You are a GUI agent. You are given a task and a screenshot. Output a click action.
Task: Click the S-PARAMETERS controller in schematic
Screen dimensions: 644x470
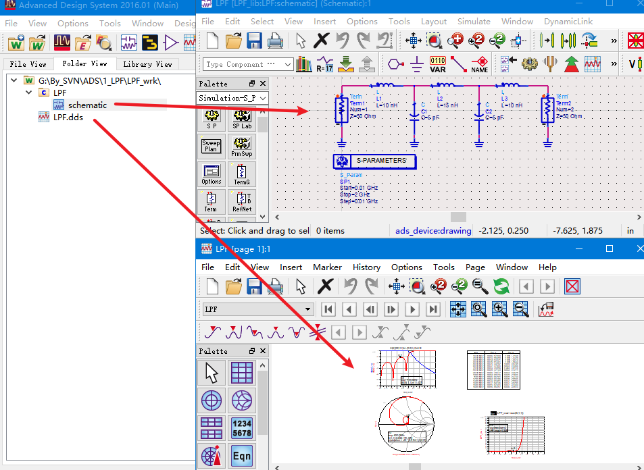tap(374, 161)
